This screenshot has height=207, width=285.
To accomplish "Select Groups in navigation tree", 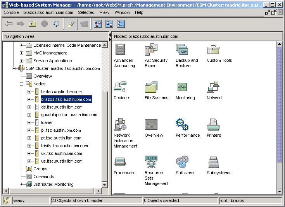I will pyautogui.click(x=40, y=169).
